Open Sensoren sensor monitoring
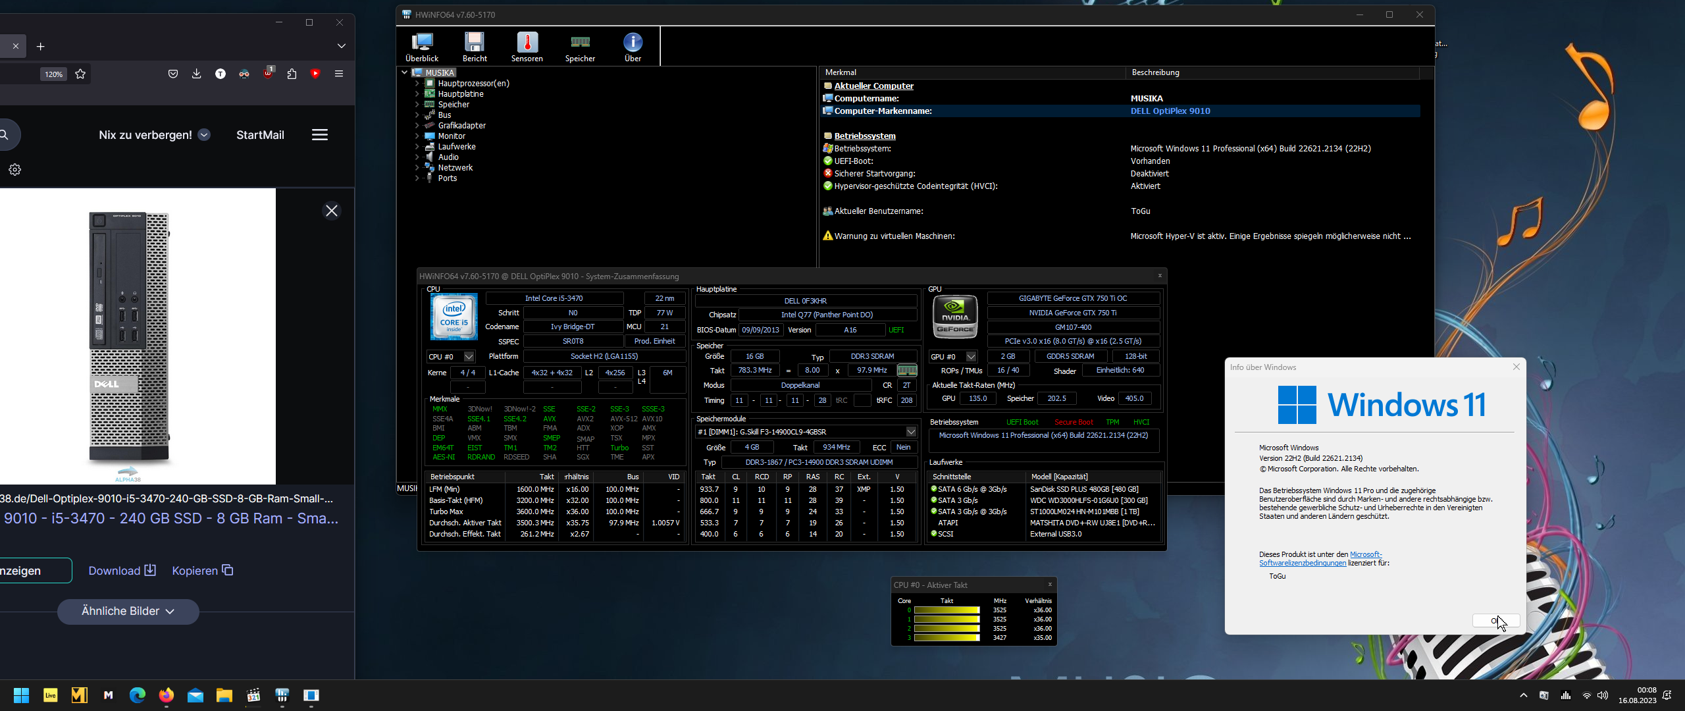Screen dimensions: 1685x711 (527, 47)
